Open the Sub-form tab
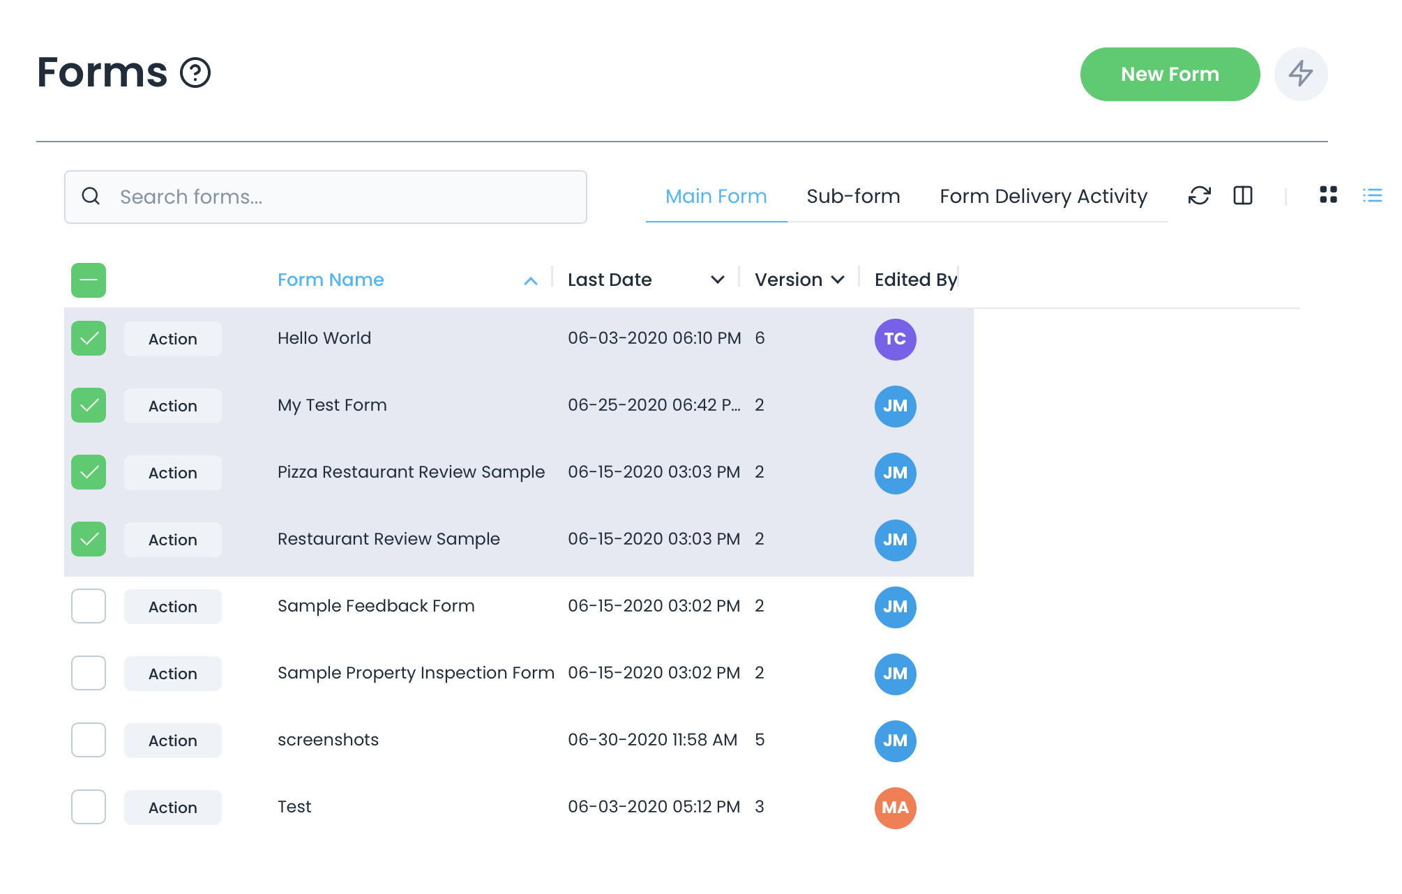 pos(853,197)
